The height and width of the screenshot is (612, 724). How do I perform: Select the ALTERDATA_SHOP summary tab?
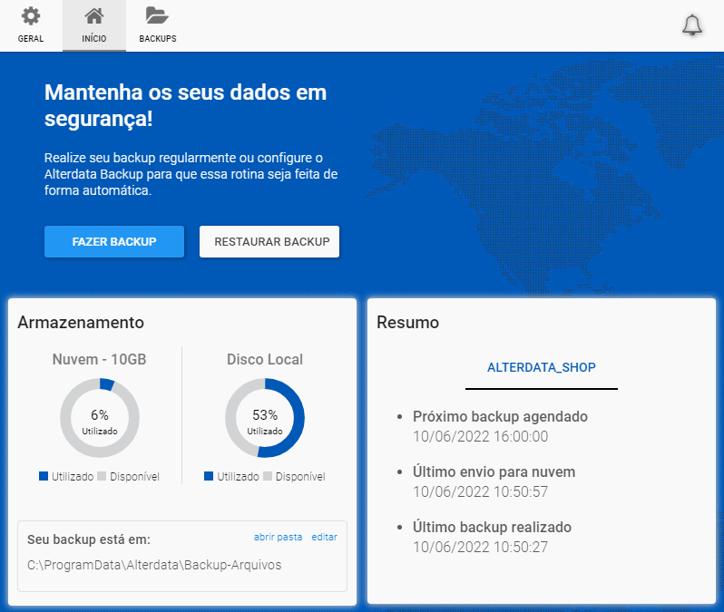(x=541, y=367)
